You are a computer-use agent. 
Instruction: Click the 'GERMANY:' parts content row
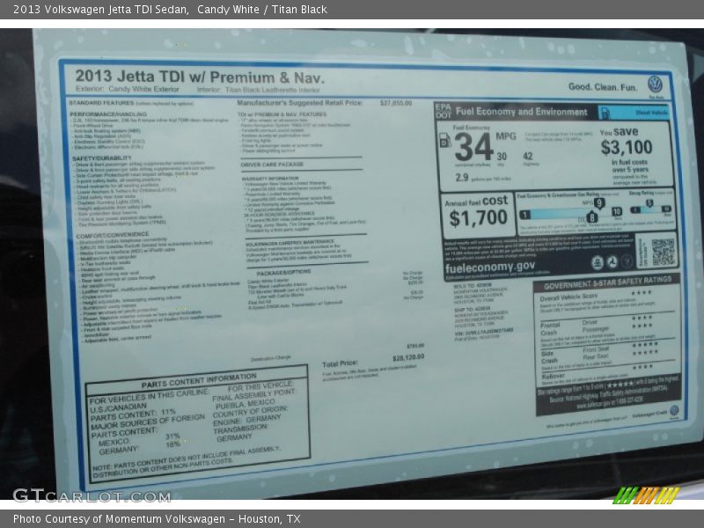[x=140, y=448]
